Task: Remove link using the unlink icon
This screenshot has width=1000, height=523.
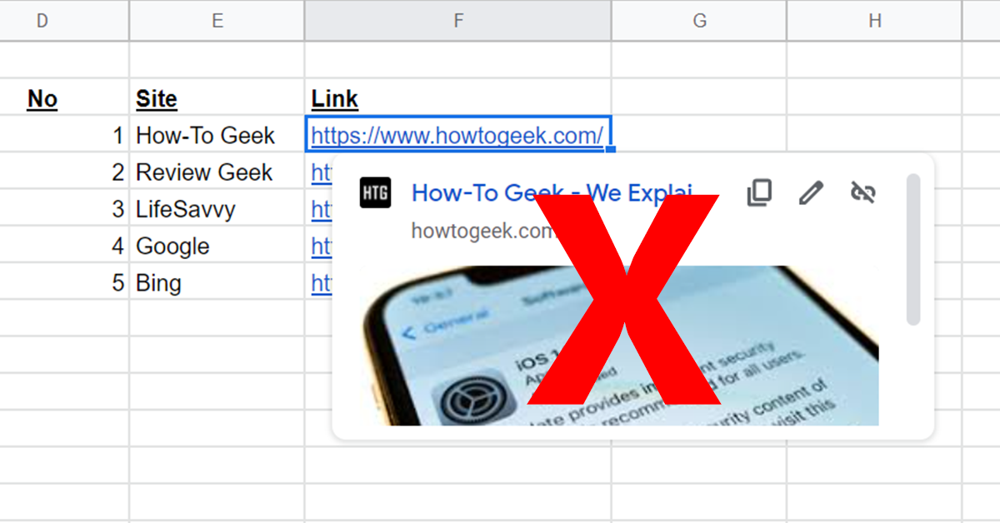Action: (862, 192)
